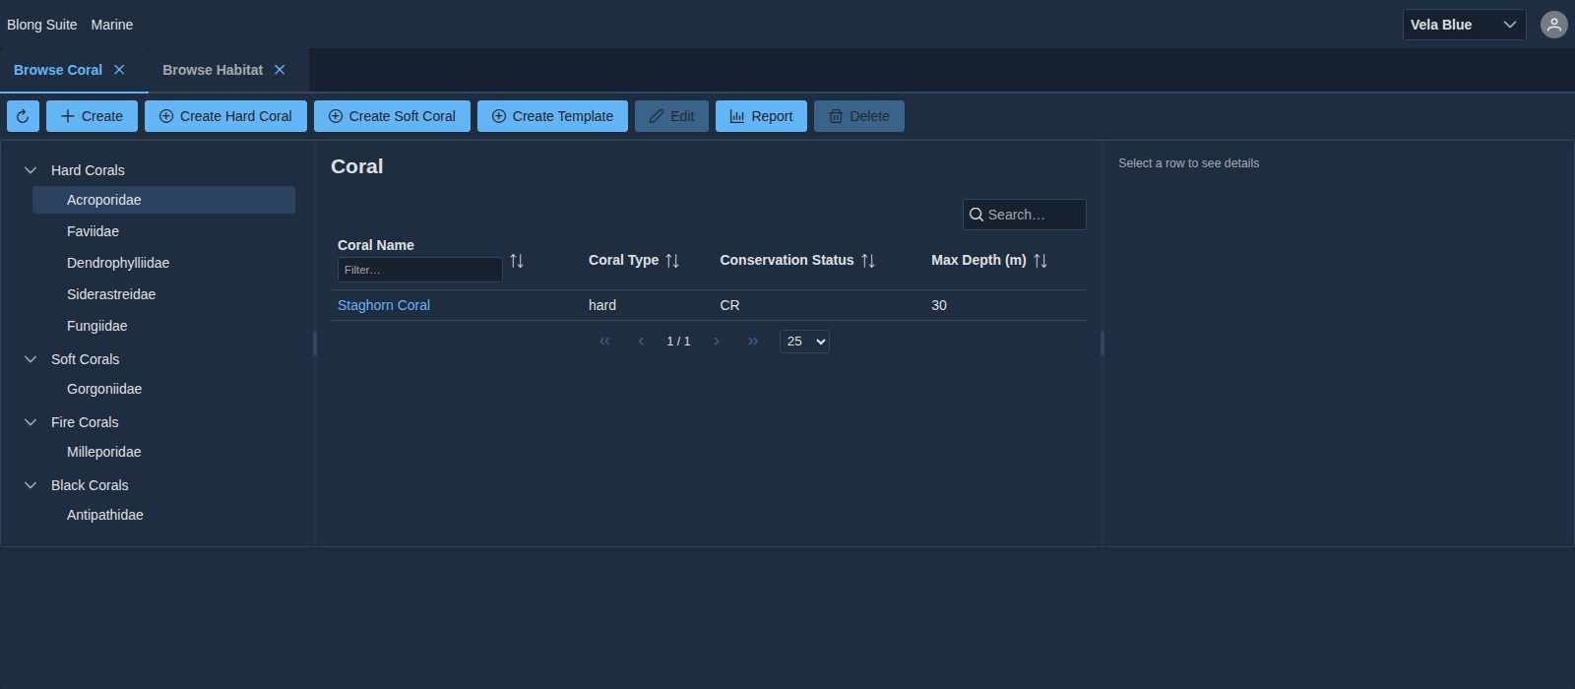Click Create Template button
Image resolution: width=1575 pixels, height=689 pixels.
[552, 116]
